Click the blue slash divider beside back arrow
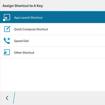 pos(14,98)
